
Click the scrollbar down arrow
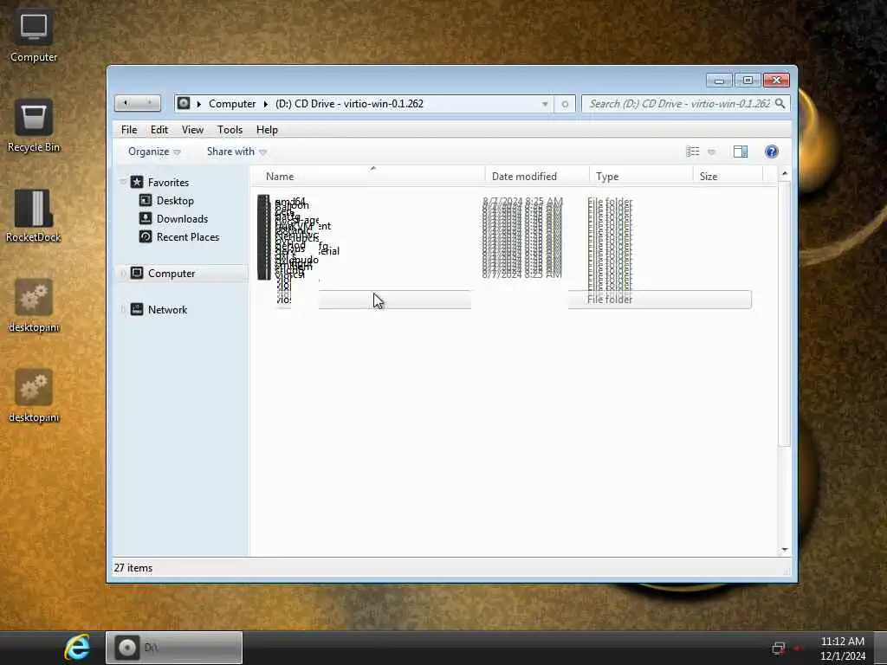coord(785,550)
